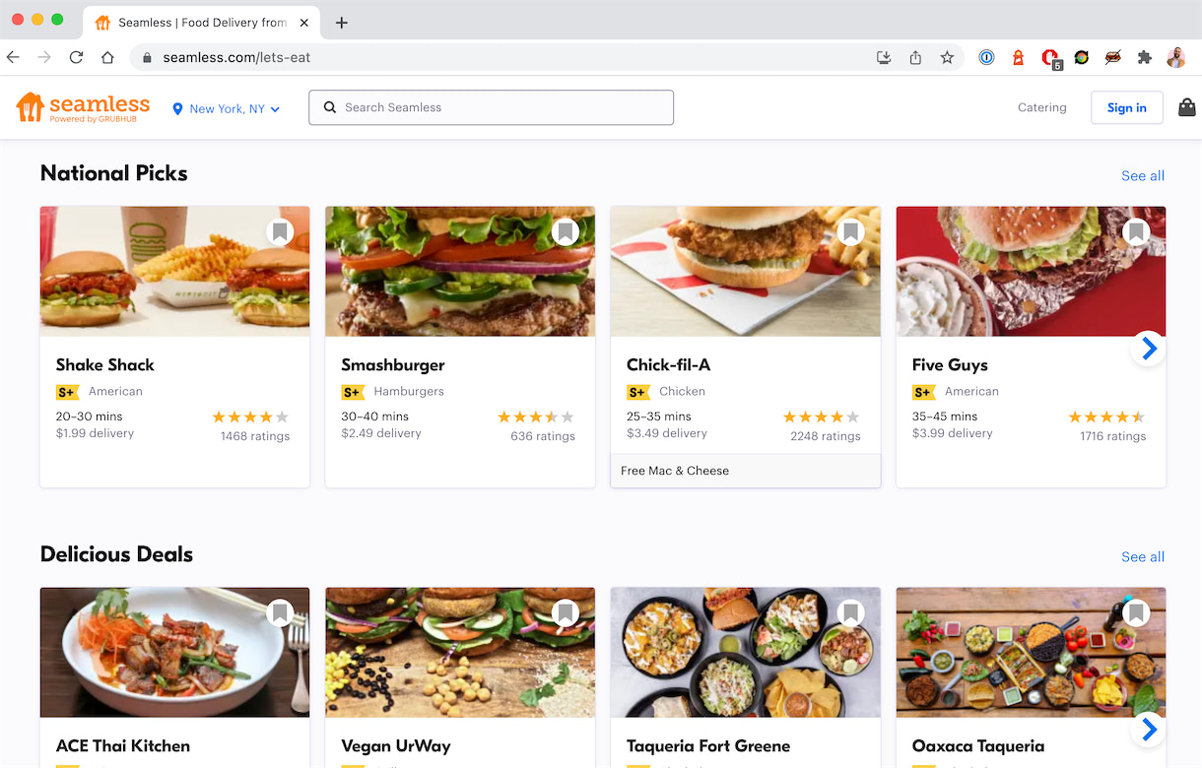Bookmark Taqueria Fort Greene
Screen dimensions: 1202x768
tap(850, 613)
